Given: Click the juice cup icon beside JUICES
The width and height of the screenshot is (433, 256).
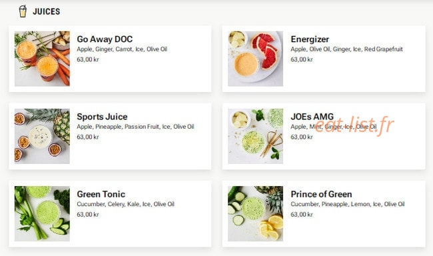Looking at the screenshot, I should pos(23,11).
